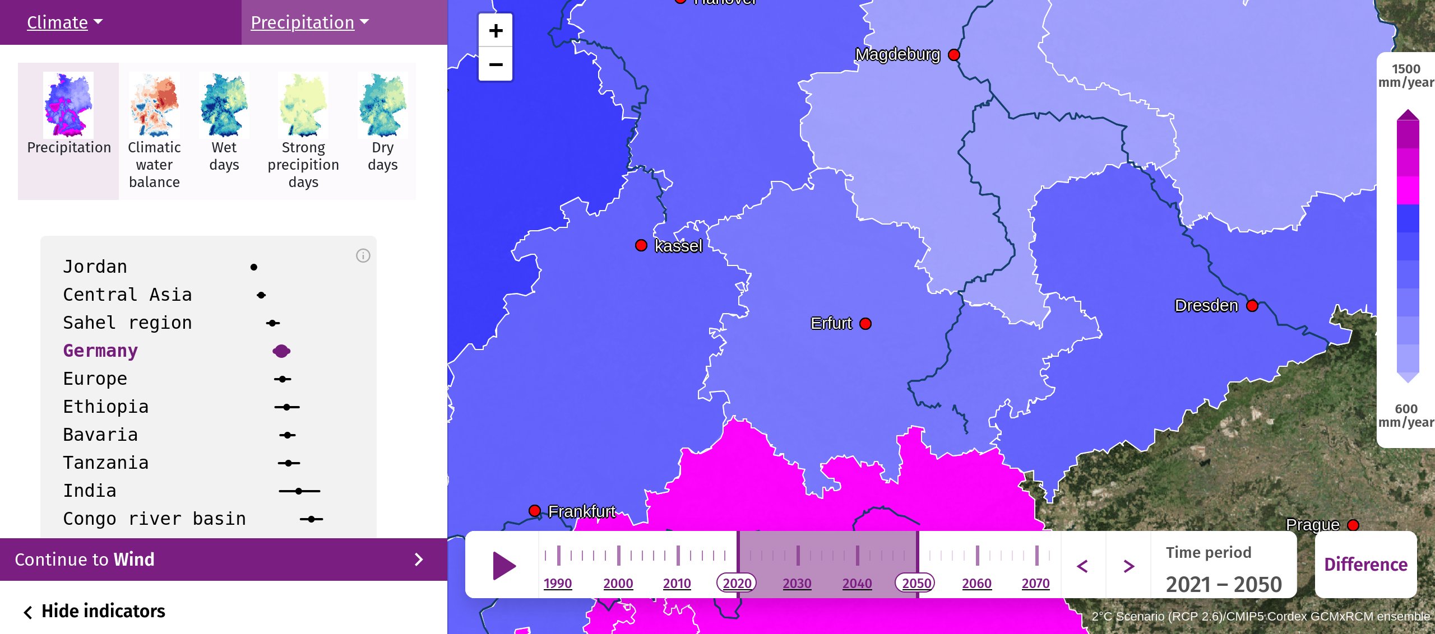The image size is (1435, 634).
Task: Open the Climate dropdown menu
Action: pos(65,22)
